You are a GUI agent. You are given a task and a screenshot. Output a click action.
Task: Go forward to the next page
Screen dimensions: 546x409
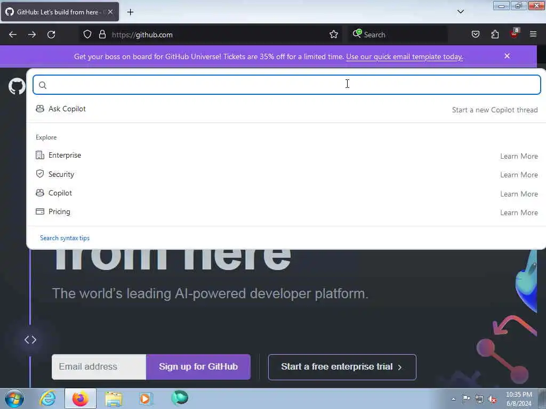[32, 35]
